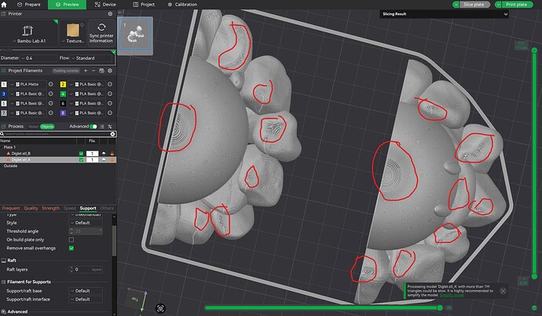This screenshot has width=542, height=316.
Task: Remove a filament with minus icon
Action: [93, 71]
